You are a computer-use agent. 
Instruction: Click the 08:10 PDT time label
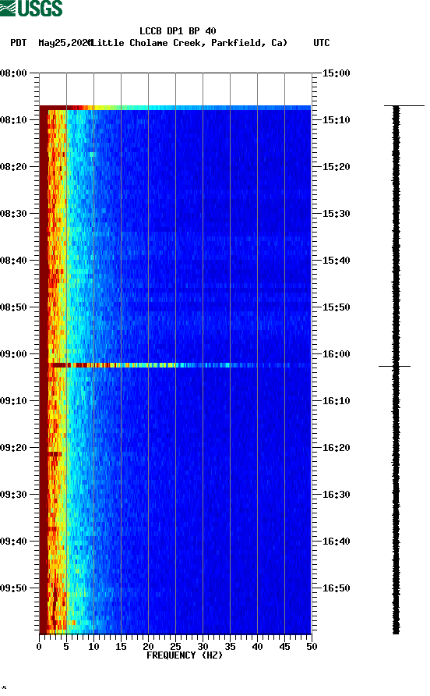tap(13, 120)
